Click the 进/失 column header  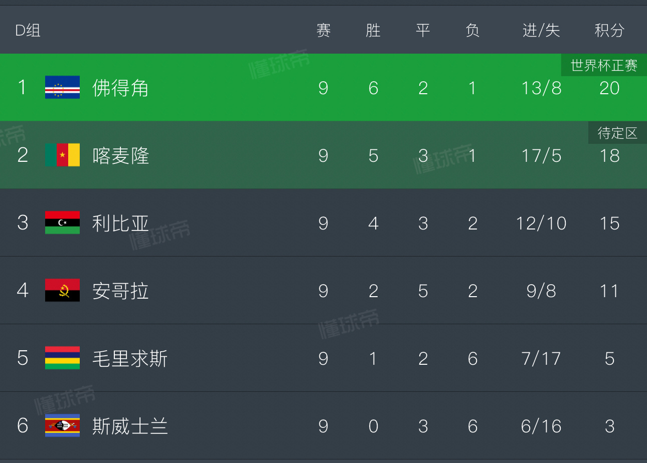(541, 31)
